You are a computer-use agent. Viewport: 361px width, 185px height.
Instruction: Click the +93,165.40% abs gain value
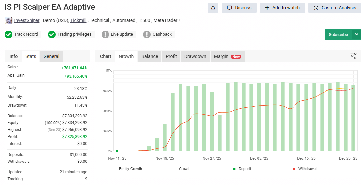(76, 76)
